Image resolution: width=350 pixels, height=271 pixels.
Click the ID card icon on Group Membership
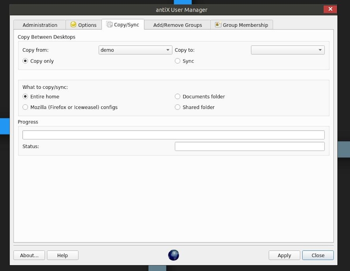[218, 25]
